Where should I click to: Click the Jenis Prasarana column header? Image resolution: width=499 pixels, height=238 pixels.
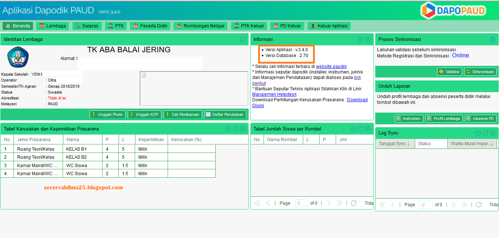[38, 140]
